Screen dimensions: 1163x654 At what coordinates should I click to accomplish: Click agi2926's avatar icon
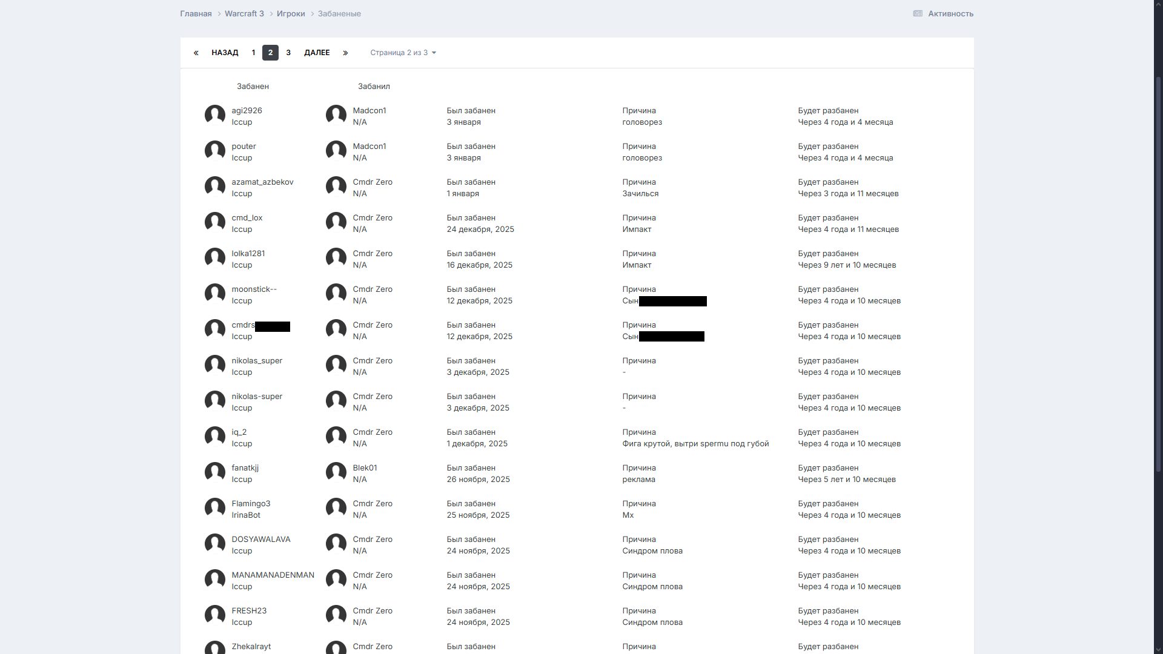tap(215, 116)
